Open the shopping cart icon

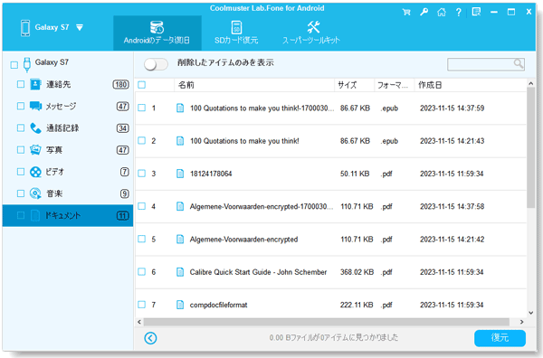pyautogui.click(x=406, y=12)
